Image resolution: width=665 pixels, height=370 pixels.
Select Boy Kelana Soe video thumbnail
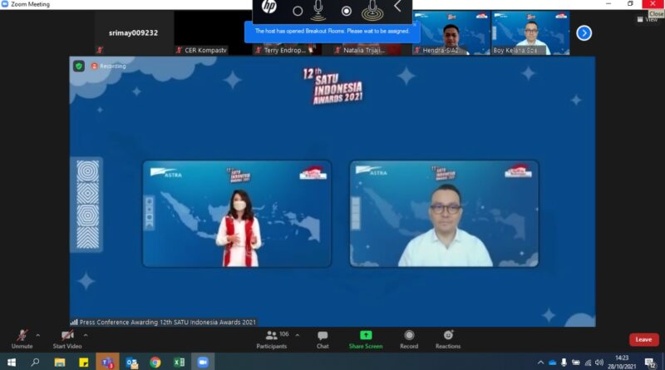(530, 33)
